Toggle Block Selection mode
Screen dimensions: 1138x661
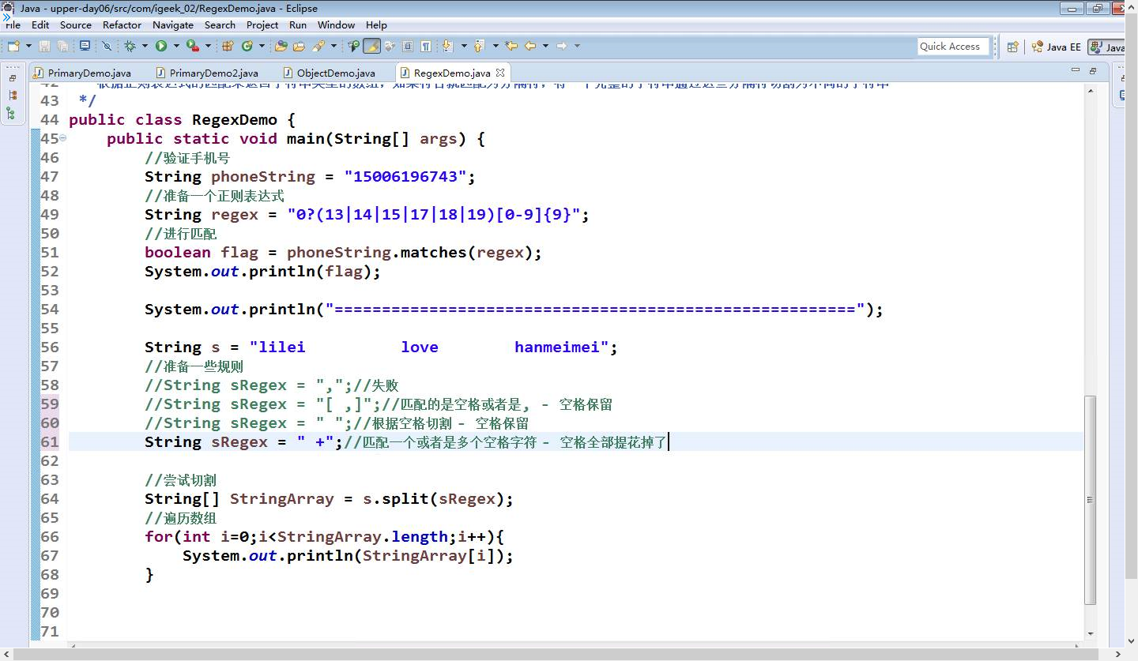(407, 46)
